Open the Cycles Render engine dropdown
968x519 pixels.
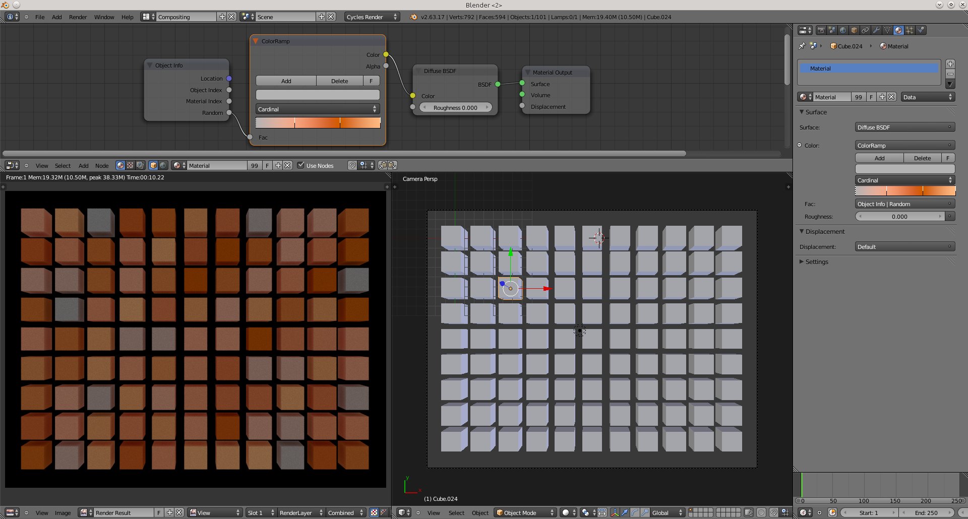click(372, 17)
